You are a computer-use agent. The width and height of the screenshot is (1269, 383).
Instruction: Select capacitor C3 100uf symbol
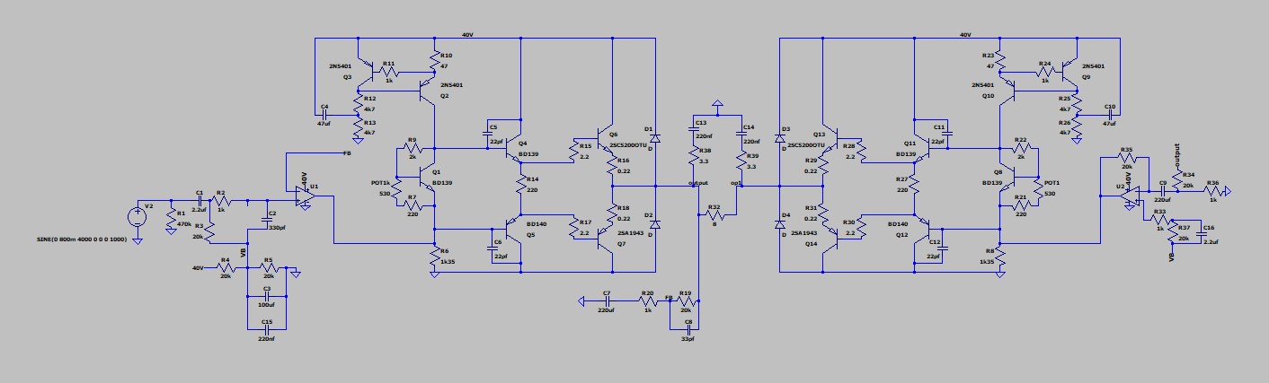(267, 296)
